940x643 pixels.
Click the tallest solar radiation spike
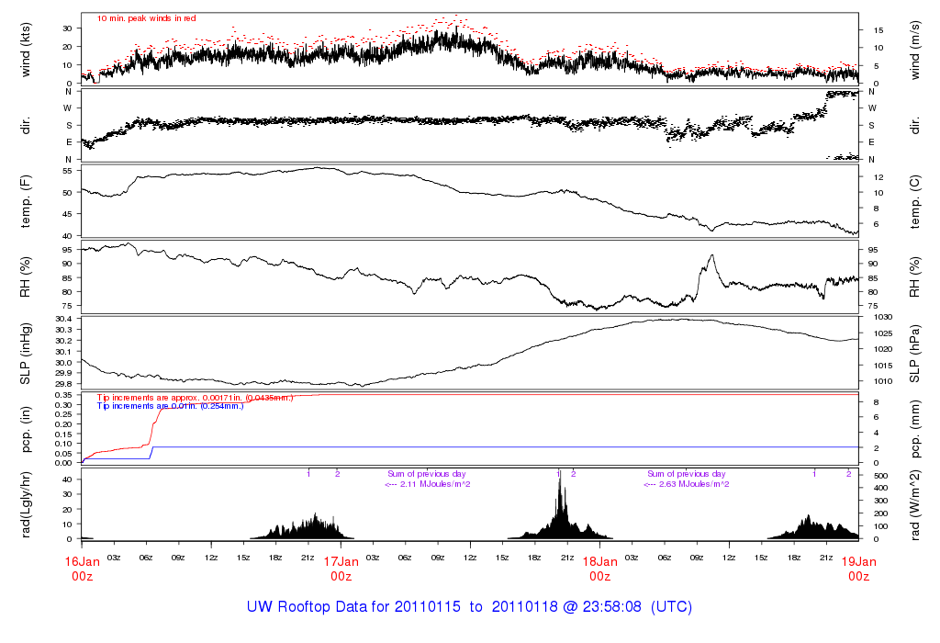(x=560, y=496)
